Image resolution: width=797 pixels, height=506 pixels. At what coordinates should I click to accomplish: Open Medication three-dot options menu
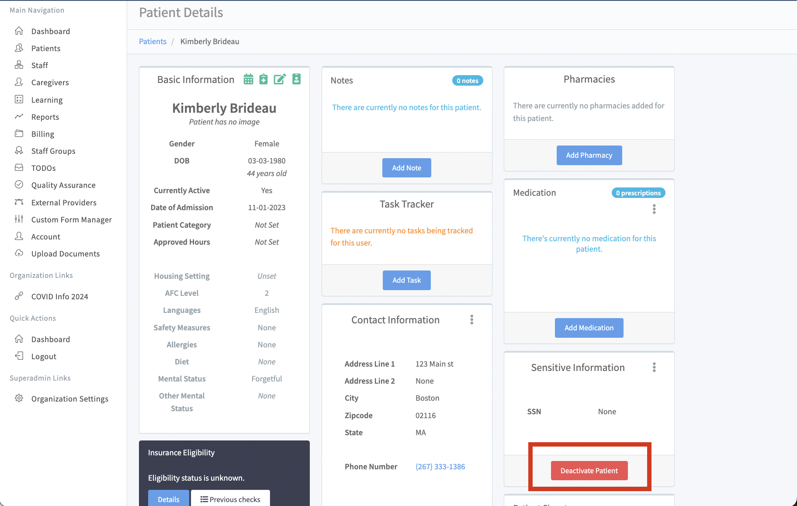click(x=654, y=209)
